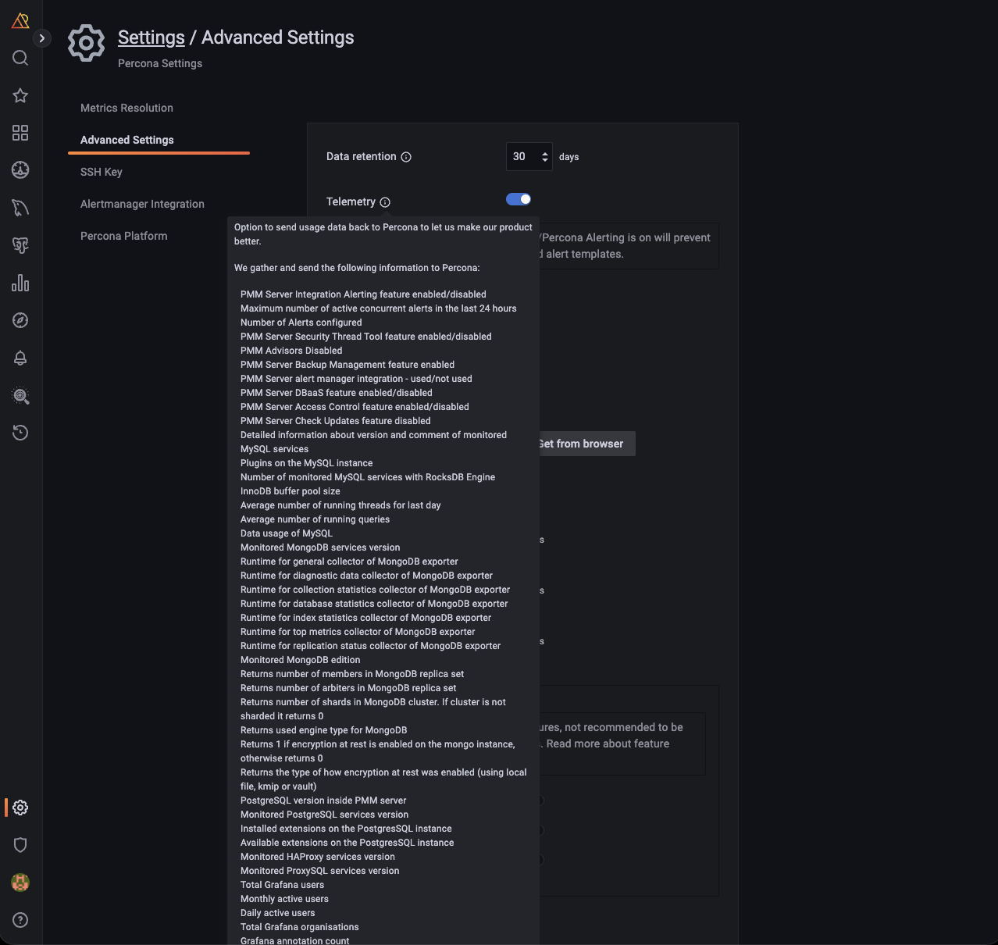This screenshot has width=998, height=945.
Task: Click the large gear icon in page header
Action: click(x=86, y=43)
